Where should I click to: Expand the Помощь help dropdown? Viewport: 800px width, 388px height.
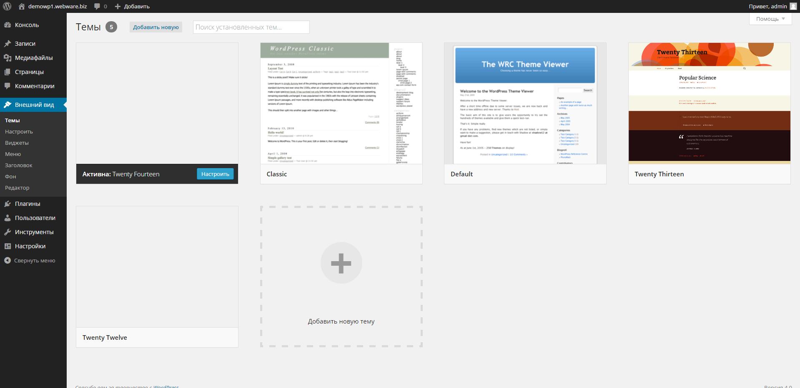point(770,19)
